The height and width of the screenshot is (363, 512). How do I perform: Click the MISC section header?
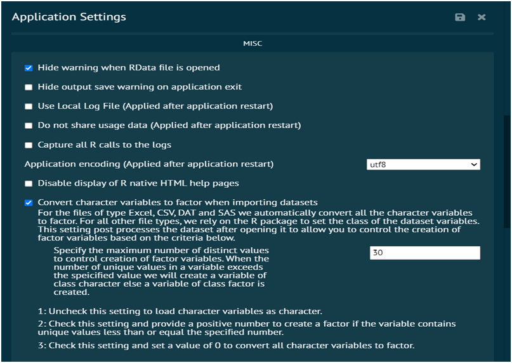coord(253,43)
